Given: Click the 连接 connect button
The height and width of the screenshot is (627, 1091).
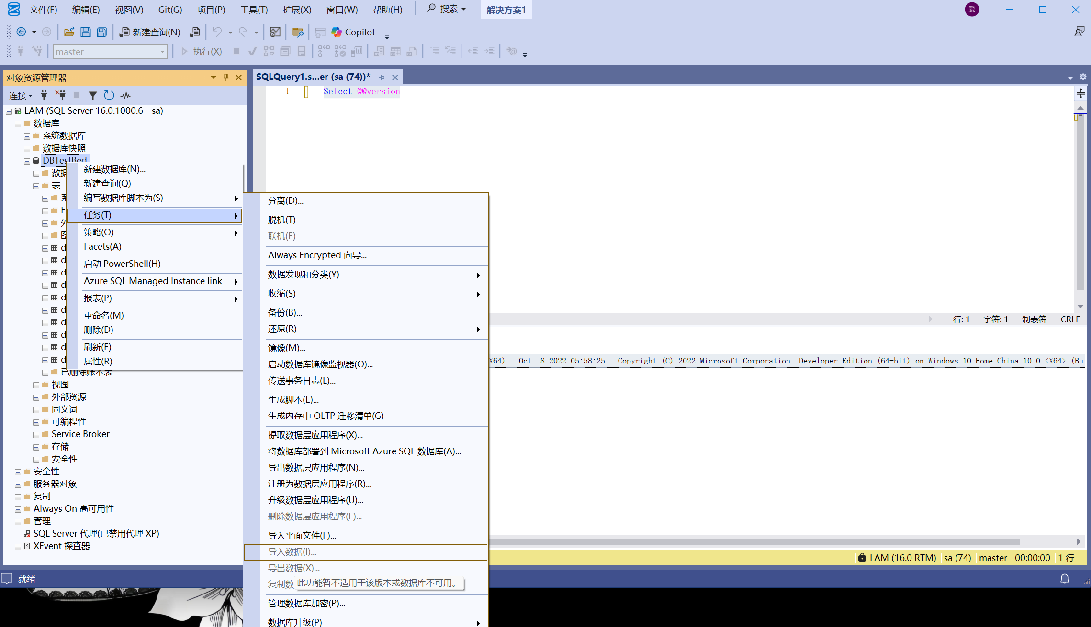Looking at the screenshot, I should tap(20, 96).
